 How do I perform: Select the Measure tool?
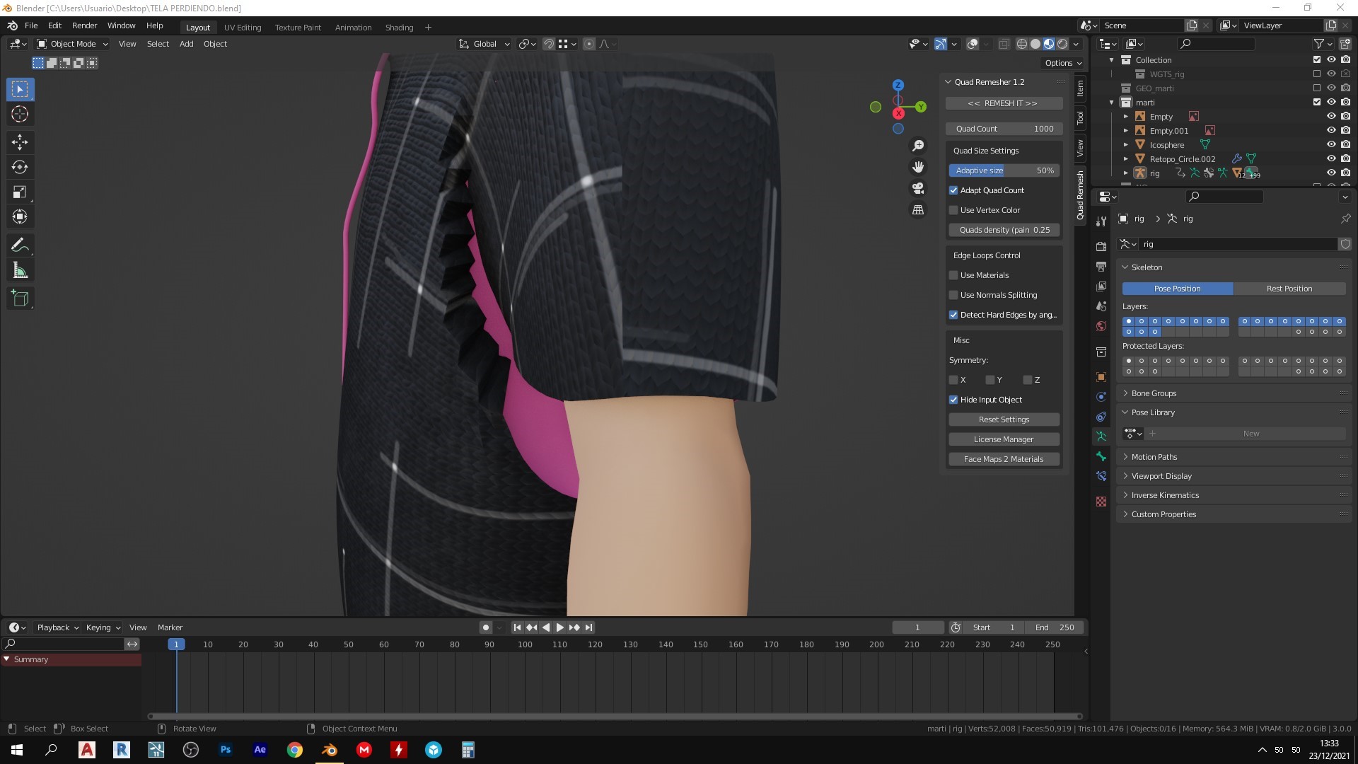(x=20, y=271)
